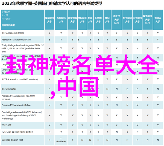The image size is (164, 146).
Task: Select the 布里斯托大学 column header
Action: pyautogui.click(x=61, y=20)
